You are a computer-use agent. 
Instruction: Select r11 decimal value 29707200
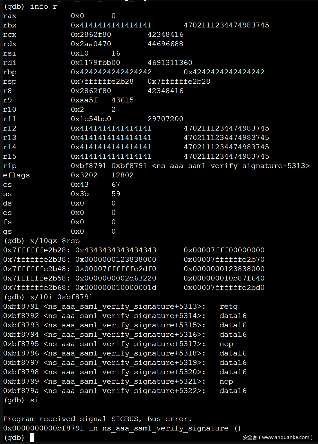[165, 119]
